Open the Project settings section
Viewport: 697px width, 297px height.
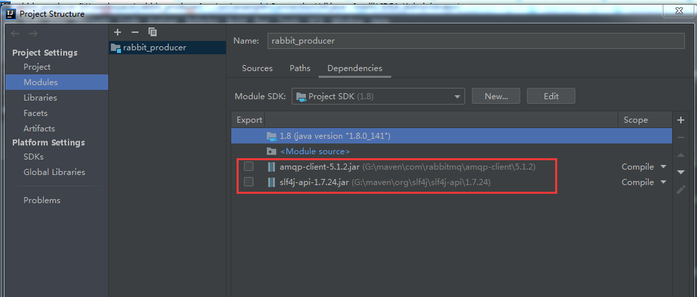click(x=37, y=67)
